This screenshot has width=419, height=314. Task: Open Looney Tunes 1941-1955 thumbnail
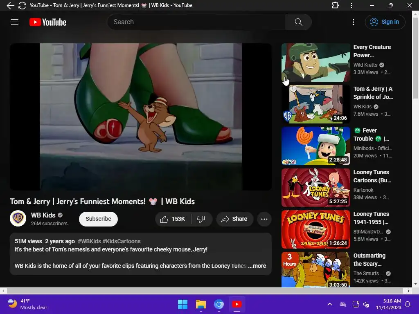tap(315, 229)
